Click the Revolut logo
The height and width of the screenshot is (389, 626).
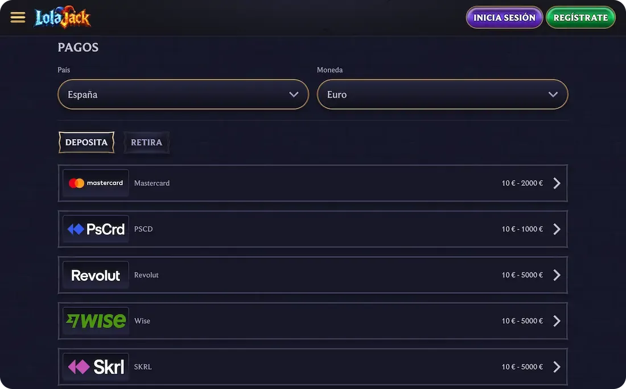point(95,275)
